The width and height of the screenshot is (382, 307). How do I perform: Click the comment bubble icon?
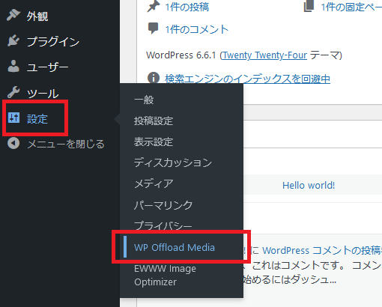click(153, 28)
